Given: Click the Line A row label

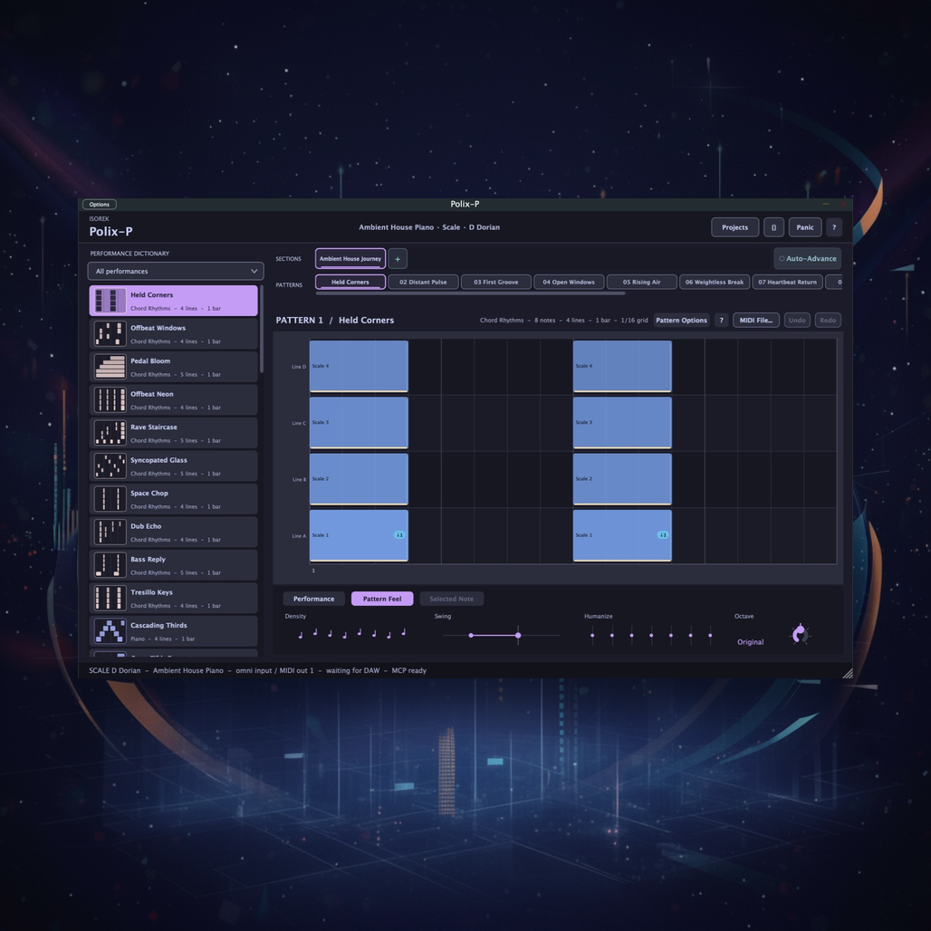Looking at the screenshot, I should pyautogui.click(x=299, y=535).
